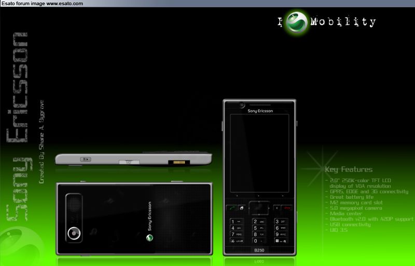Screen dimensions: 415x266
Task: Tap the 8 TUV key on the keypad
Action: 259,234
